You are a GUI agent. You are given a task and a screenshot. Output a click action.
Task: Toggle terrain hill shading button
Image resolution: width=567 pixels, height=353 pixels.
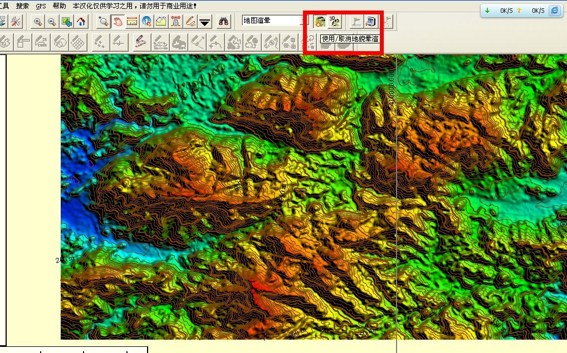(320, 22)
